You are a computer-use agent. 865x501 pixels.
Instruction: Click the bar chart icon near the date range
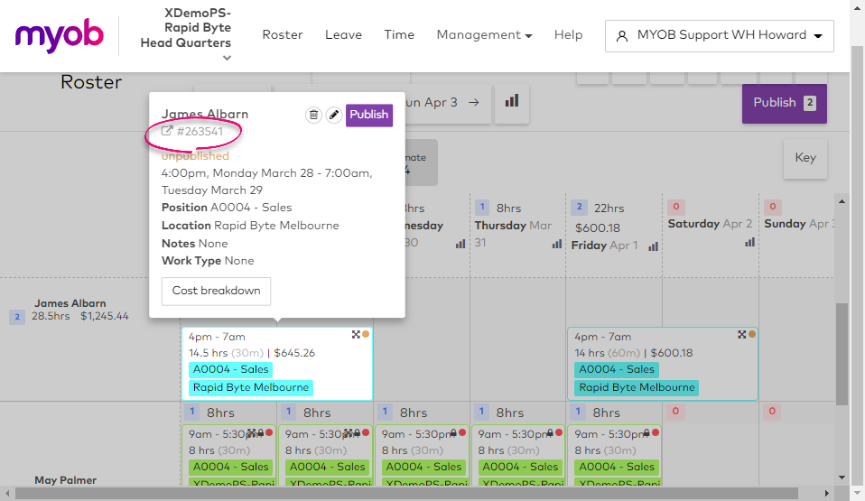[x=512, y=102]
